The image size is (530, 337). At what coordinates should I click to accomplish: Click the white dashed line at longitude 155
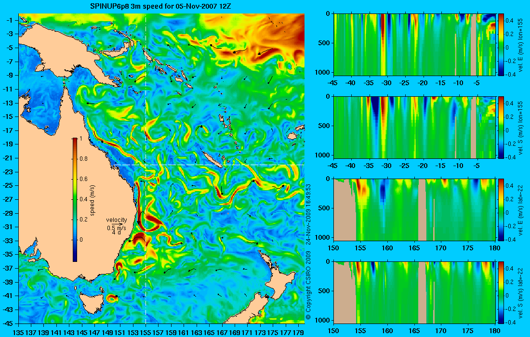click(146, 169)
